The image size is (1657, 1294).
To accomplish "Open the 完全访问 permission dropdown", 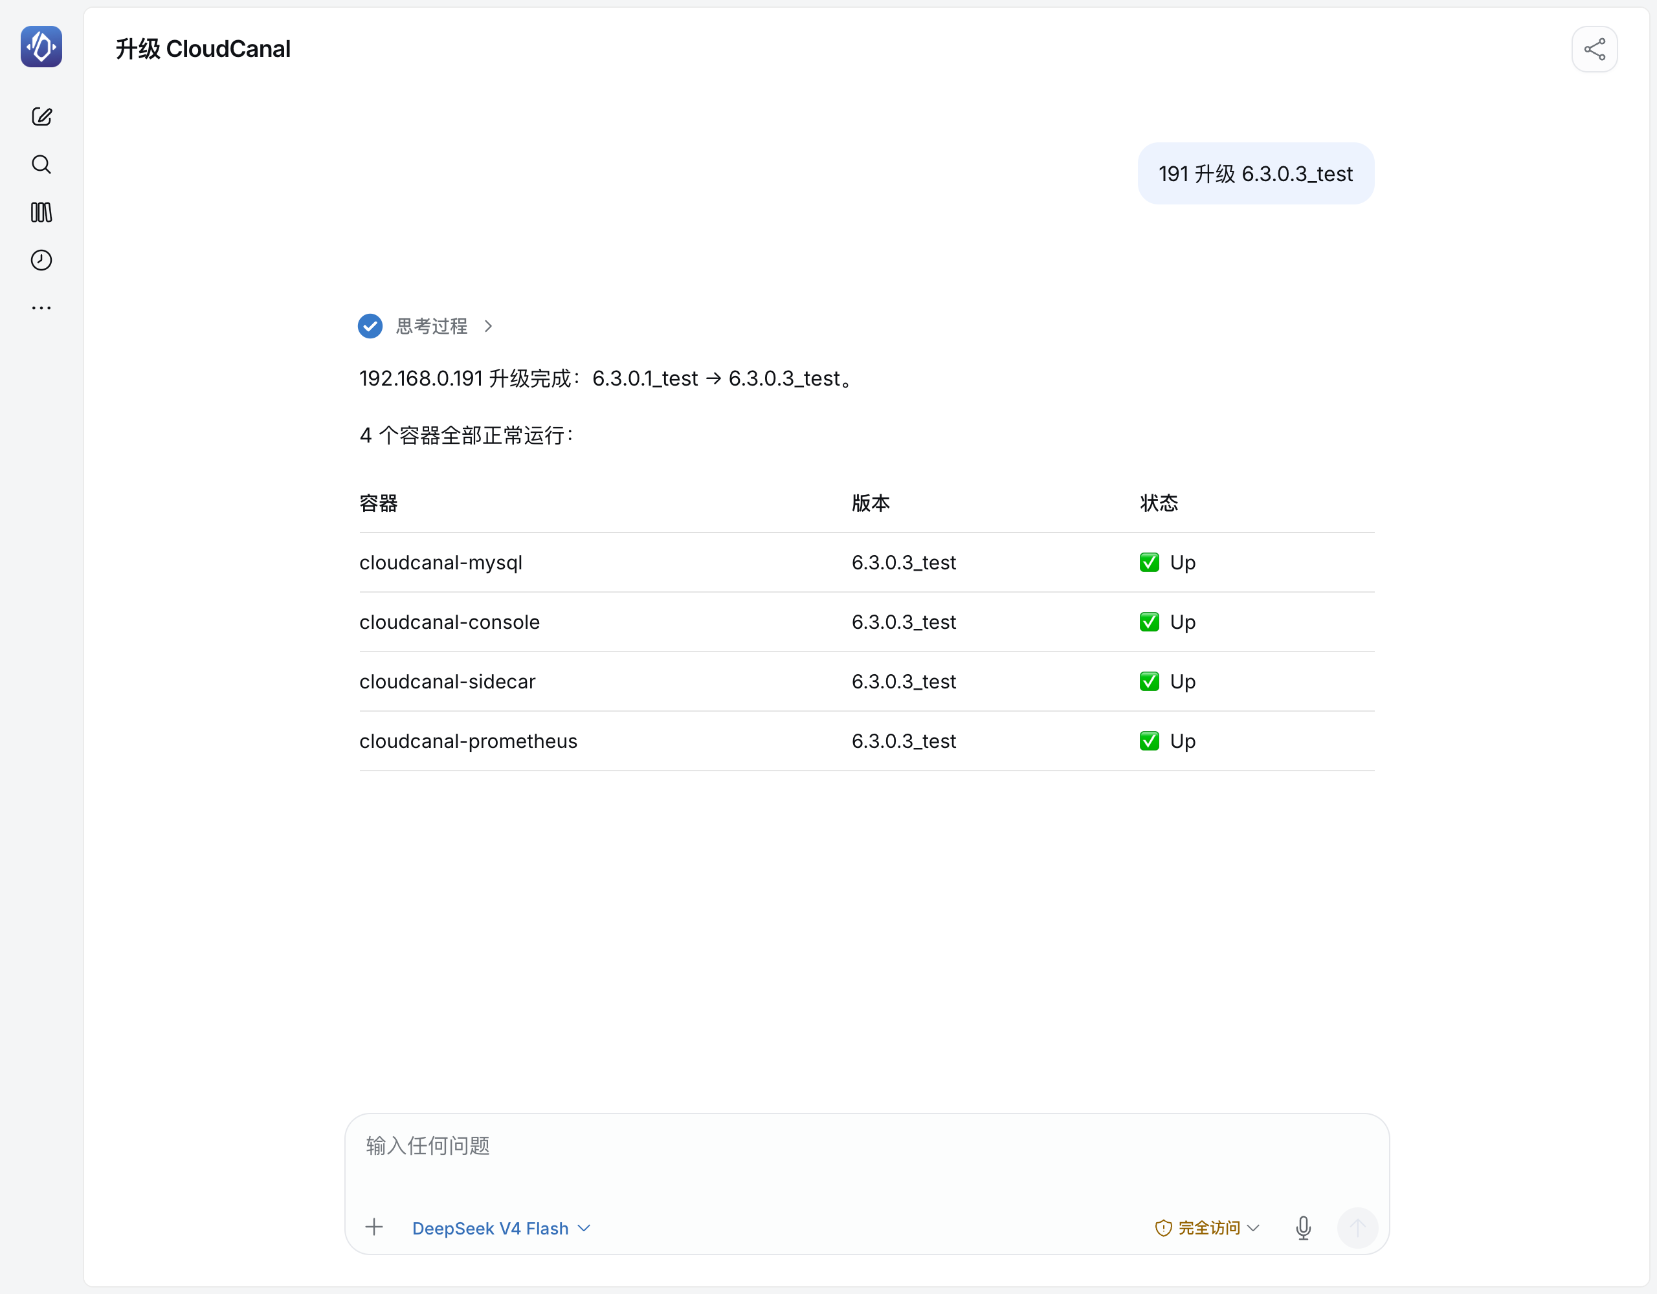I will [x=1207, y=1228].
